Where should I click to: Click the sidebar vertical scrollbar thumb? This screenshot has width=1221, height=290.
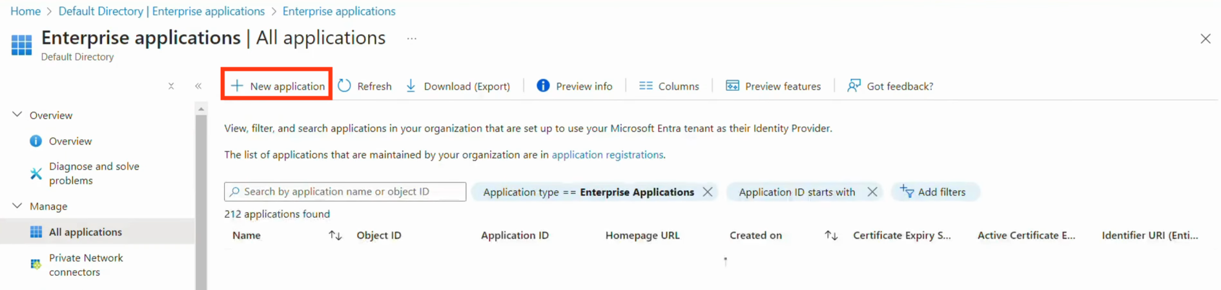click(201, 201)
